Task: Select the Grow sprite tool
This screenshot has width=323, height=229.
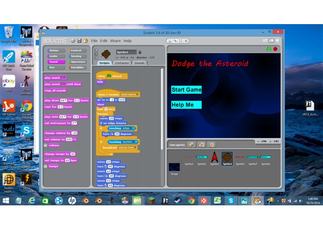Action: coord(181,41)
